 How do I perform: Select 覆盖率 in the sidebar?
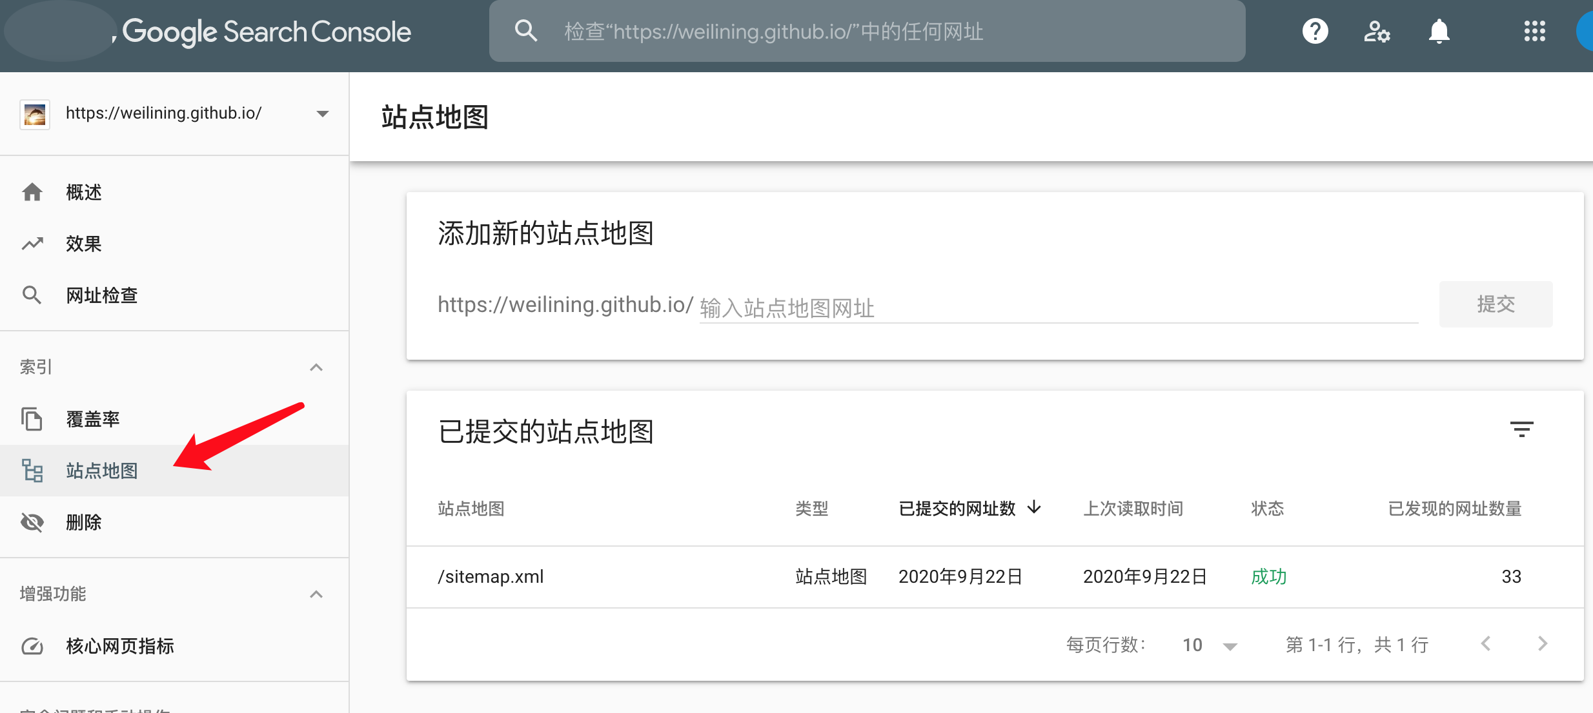point(93,419)
